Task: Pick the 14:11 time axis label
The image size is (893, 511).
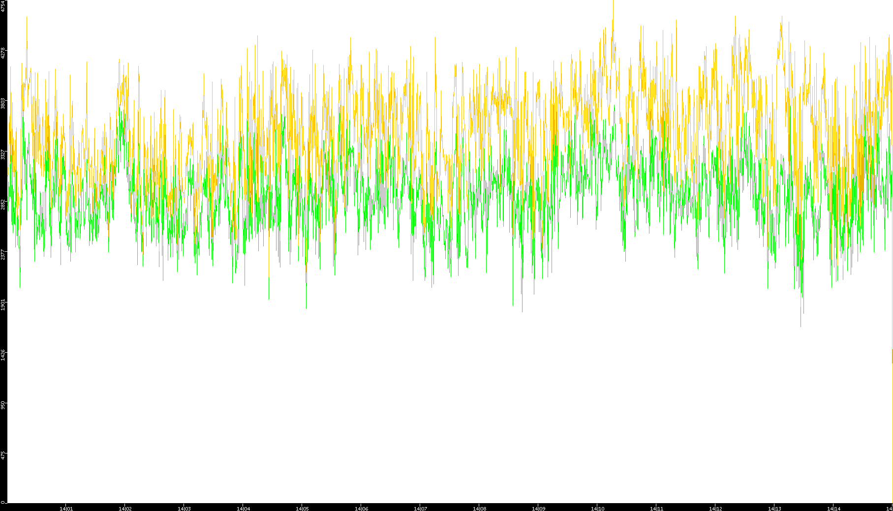Action: 656,509
